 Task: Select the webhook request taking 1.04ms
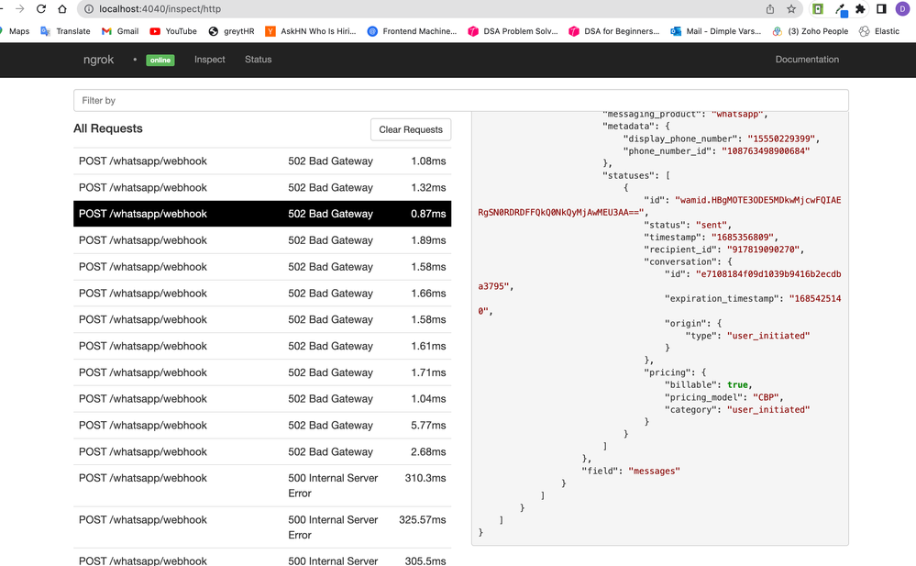(x=262, y=399)
